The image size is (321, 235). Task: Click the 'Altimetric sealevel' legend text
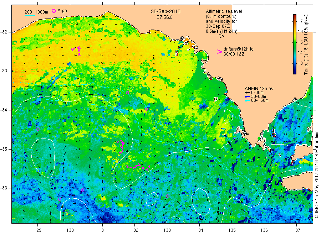pyautogui.click(x=224, y=11)
